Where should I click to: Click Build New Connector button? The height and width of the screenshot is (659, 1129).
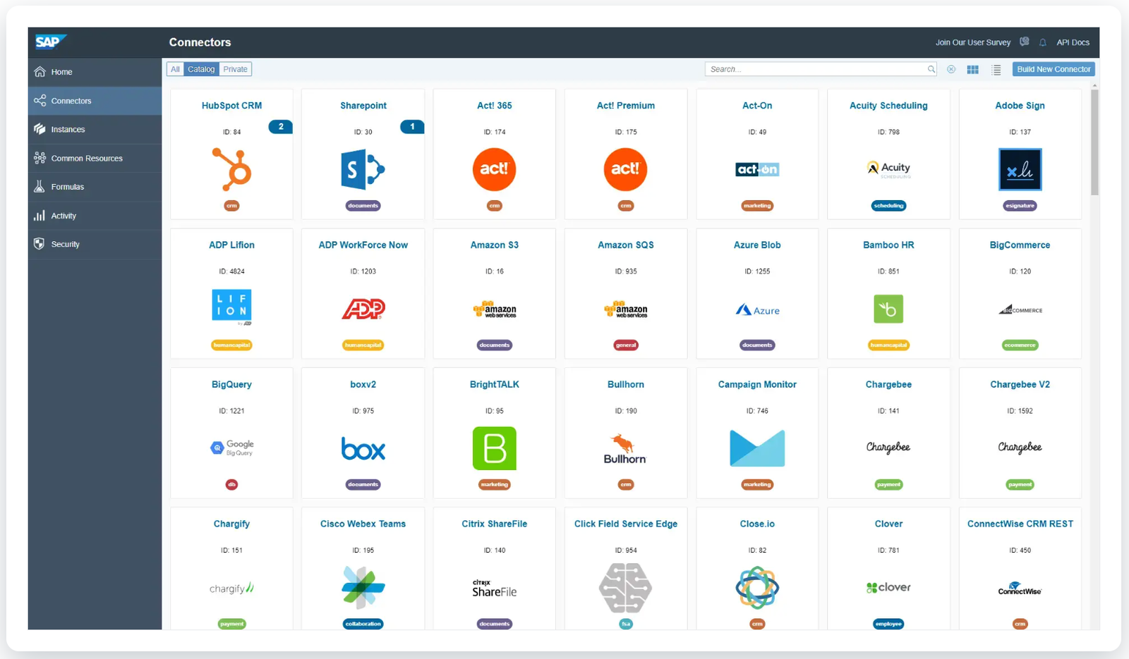pos(1053,69)
